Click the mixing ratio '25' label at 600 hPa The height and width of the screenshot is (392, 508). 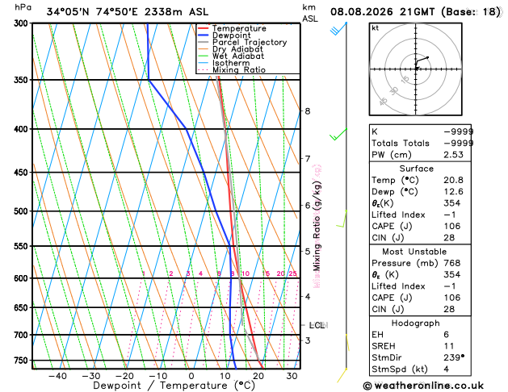[292, 273]
